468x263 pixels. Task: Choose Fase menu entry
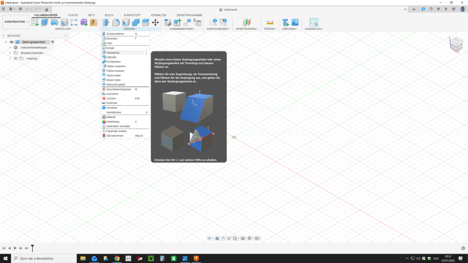[125, 43]
